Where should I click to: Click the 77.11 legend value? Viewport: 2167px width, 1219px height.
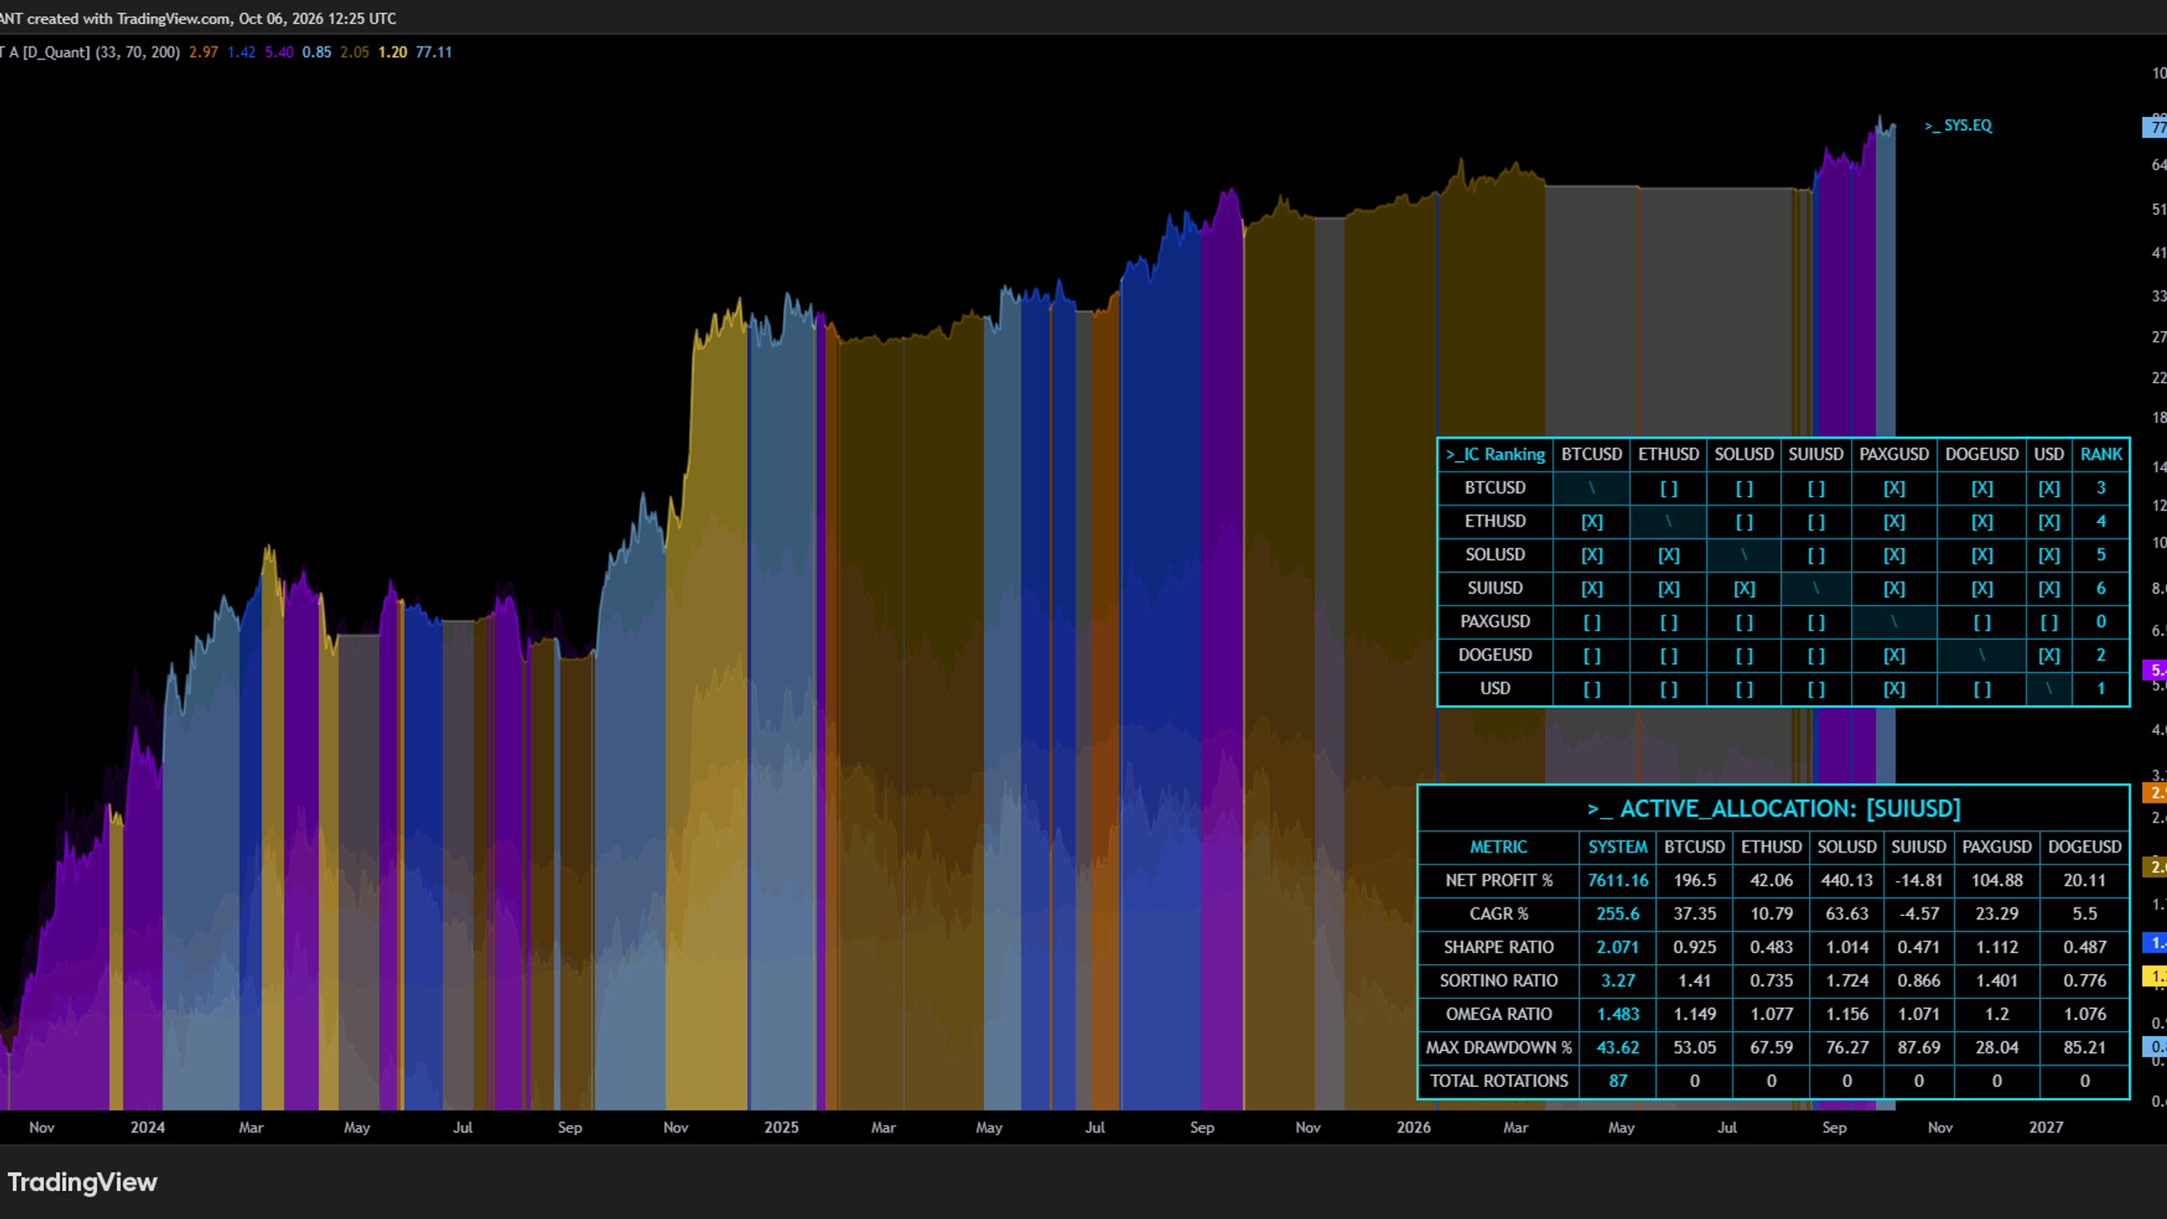point(433,52)
